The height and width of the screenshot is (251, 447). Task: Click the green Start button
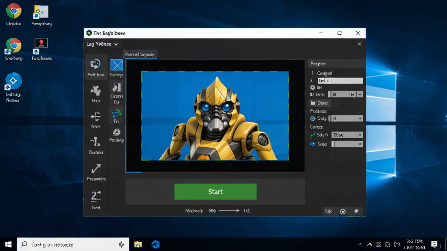click(215, 192)
